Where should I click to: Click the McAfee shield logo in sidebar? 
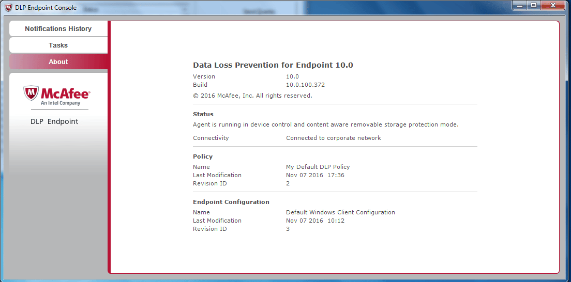(31, 93)
